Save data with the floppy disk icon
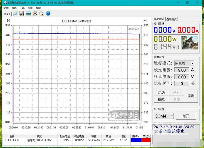The image size is (204, 148). [22, 13]
